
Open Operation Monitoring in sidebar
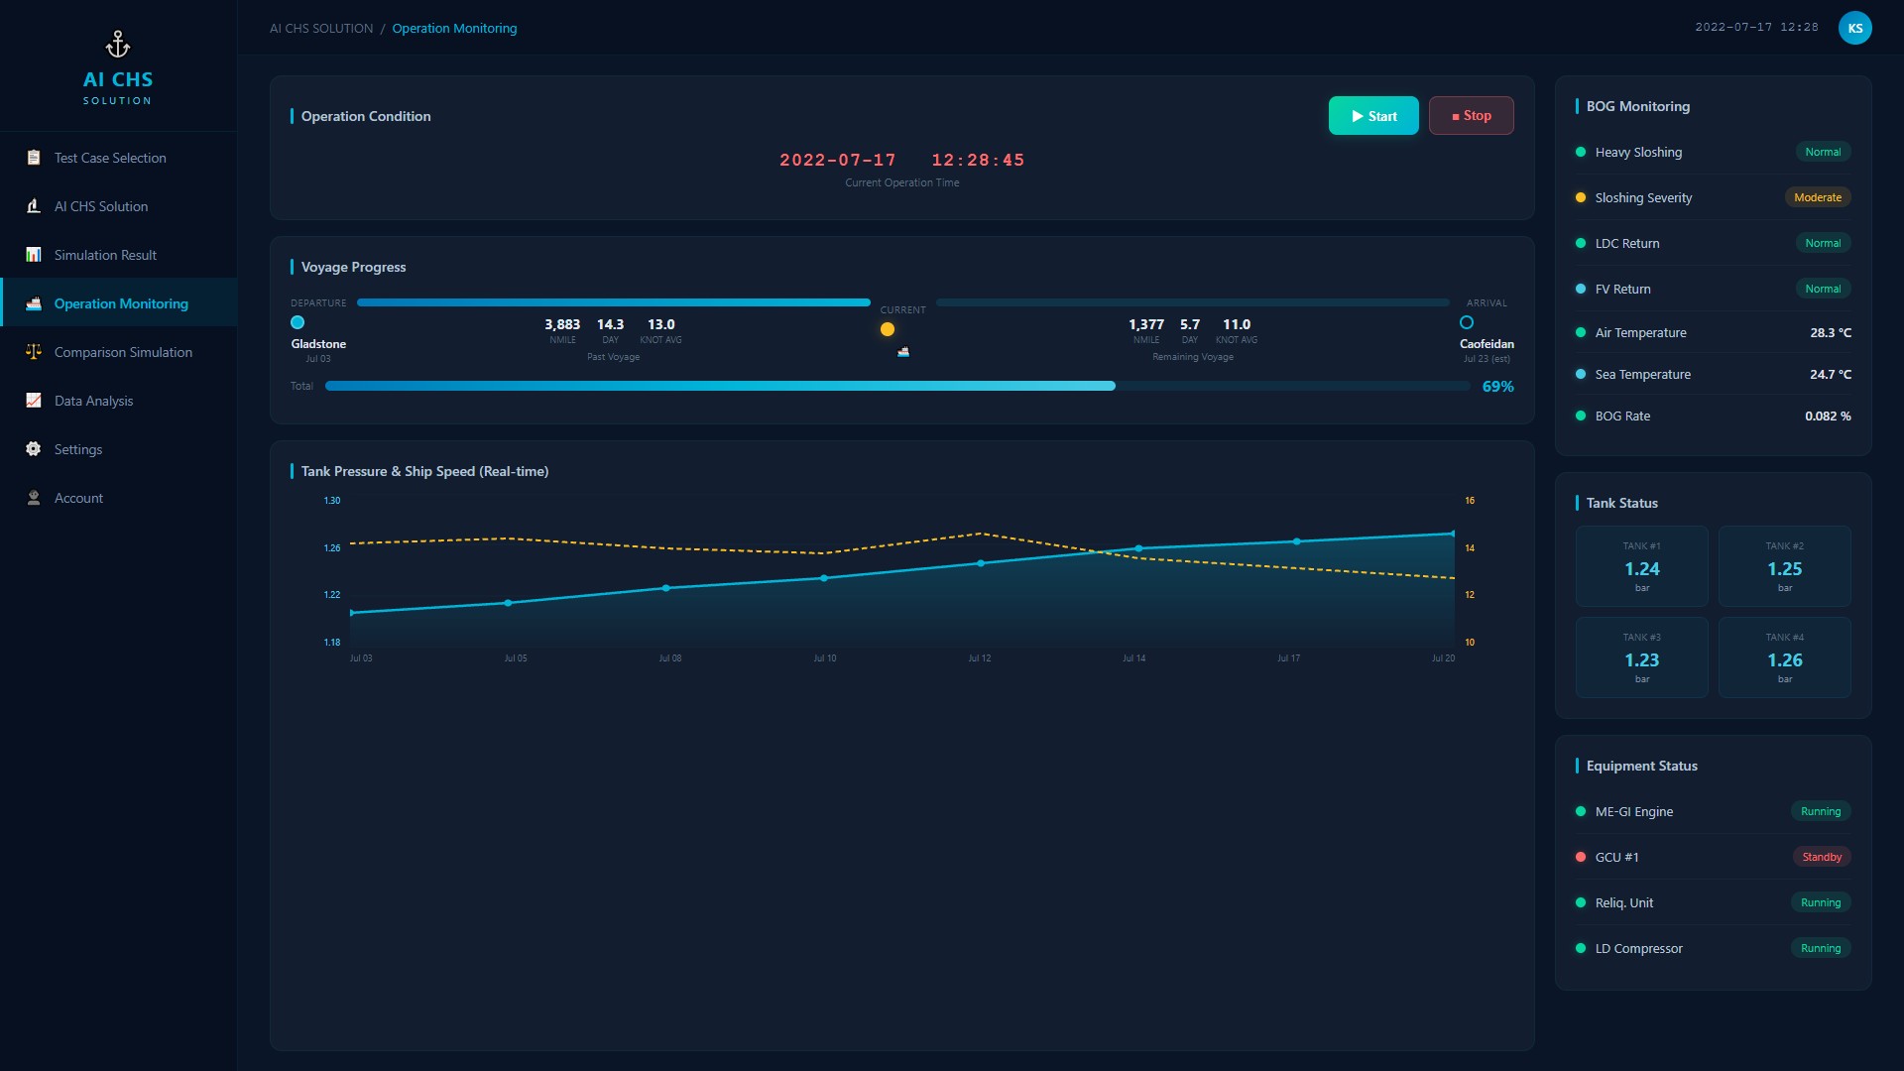pos(119,303)
